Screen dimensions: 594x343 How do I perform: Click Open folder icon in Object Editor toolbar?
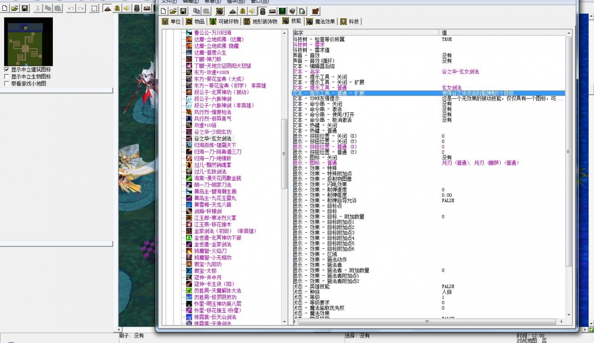tap(174, 11)
